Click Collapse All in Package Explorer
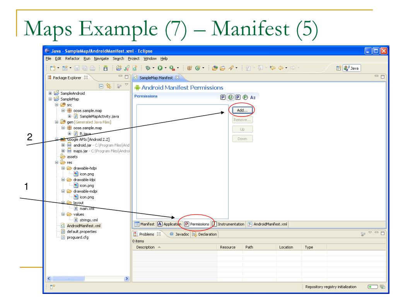The width and height of the screenshot is (396, 297). 101,86
